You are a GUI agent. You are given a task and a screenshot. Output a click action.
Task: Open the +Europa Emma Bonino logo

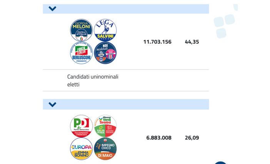pyautogui.click(x=82, y=149)
